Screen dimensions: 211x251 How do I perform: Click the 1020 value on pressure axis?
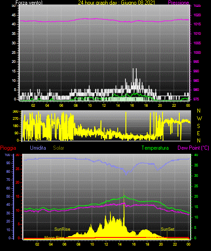pyautogui.click(x=197, y=15)
